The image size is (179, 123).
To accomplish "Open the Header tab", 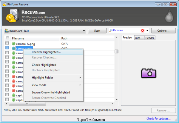I will pos(150,38).
